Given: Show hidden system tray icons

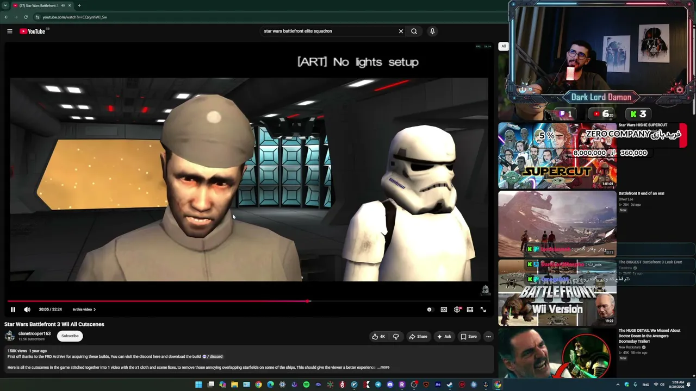Looking at the screenshot, I should click(618, 385).
